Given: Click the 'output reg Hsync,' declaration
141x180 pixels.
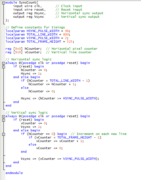Looking at the screenshot, I should 29,13.
